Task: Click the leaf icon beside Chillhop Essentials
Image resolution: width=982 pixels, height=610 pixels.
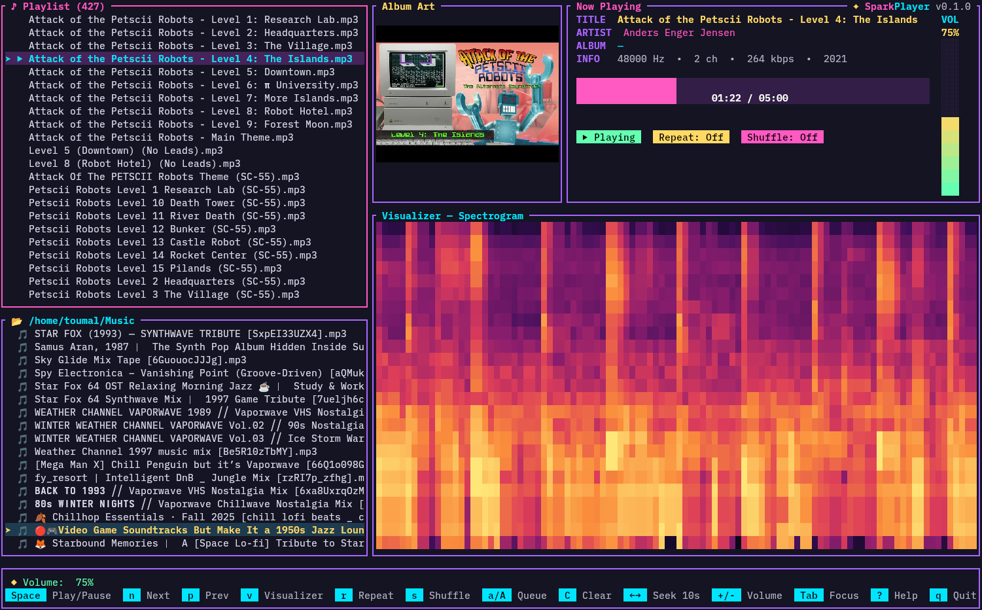Action: coord(40,517)
